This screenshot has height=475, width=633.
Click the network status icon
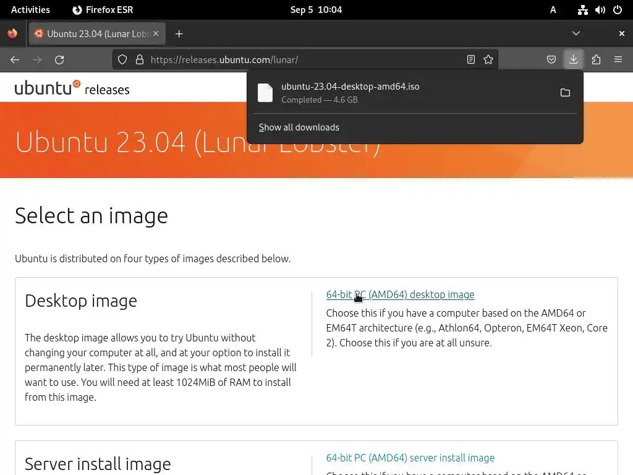click(x=582, y=10)
